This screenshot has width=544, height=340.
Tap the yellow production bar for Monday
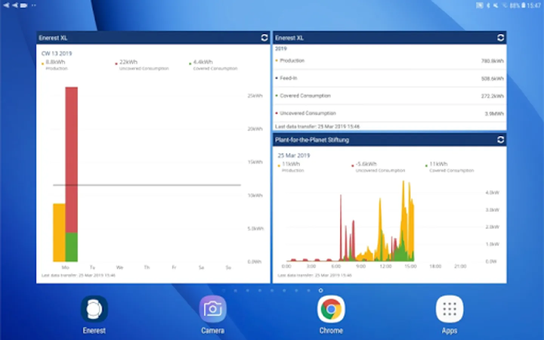[59, 232]
